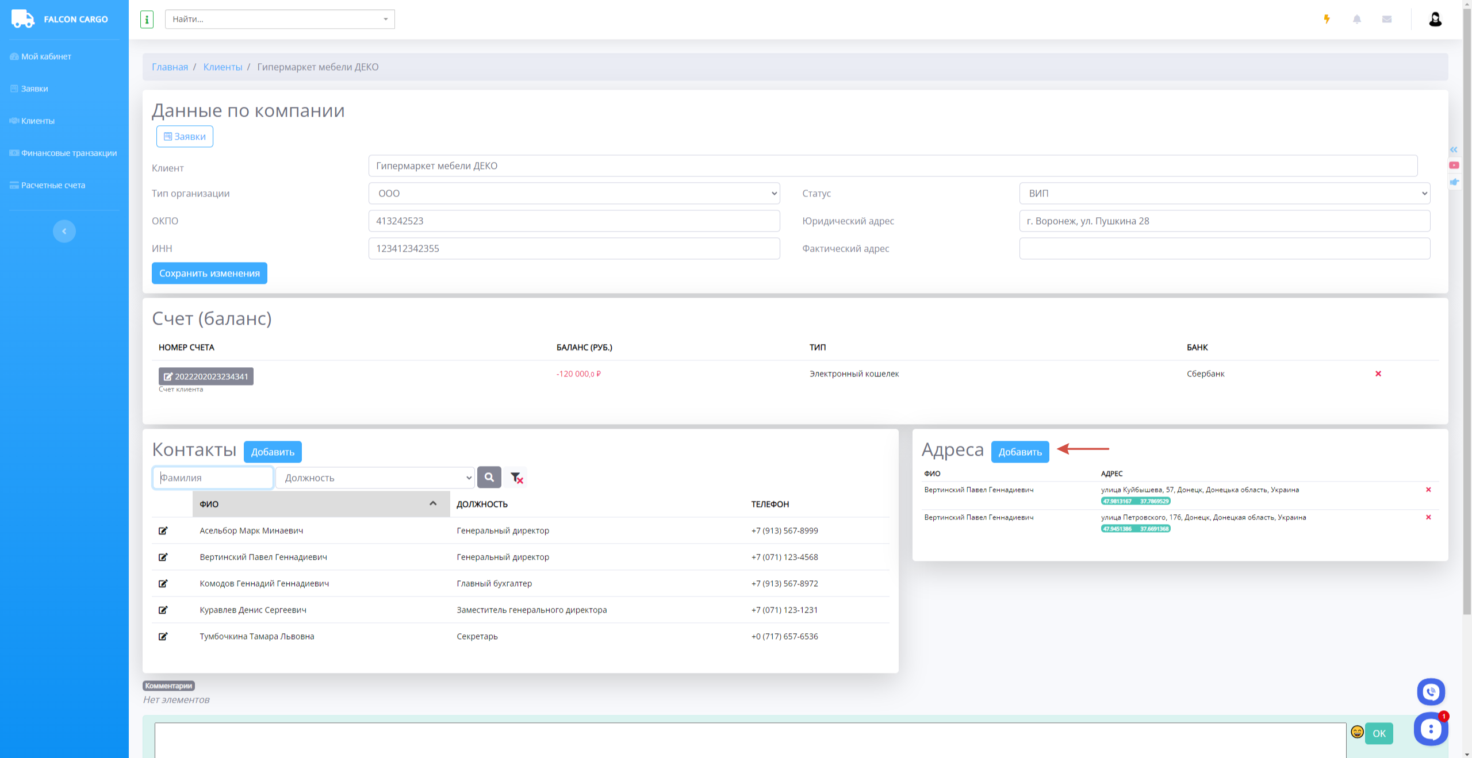Clear contact filters with funnel icon
Screen dimensions: 1472x758
[516, 478]
